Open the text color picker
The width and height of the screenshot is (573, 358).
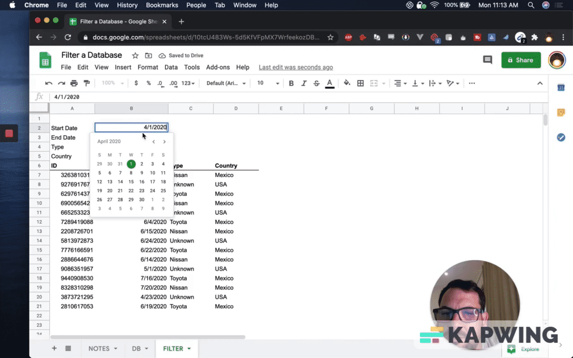point(330,83)
